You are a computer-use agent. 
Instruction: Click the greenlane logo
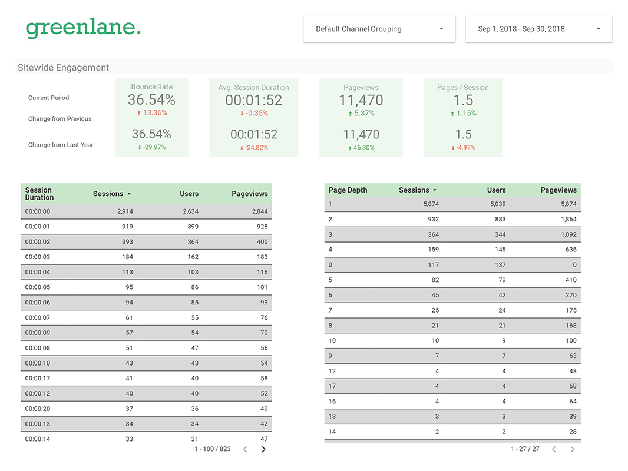click(83, 28)
